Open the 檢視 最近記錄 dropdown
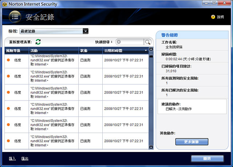Viewport: 233px width, 167px height. tap(54, 31)
